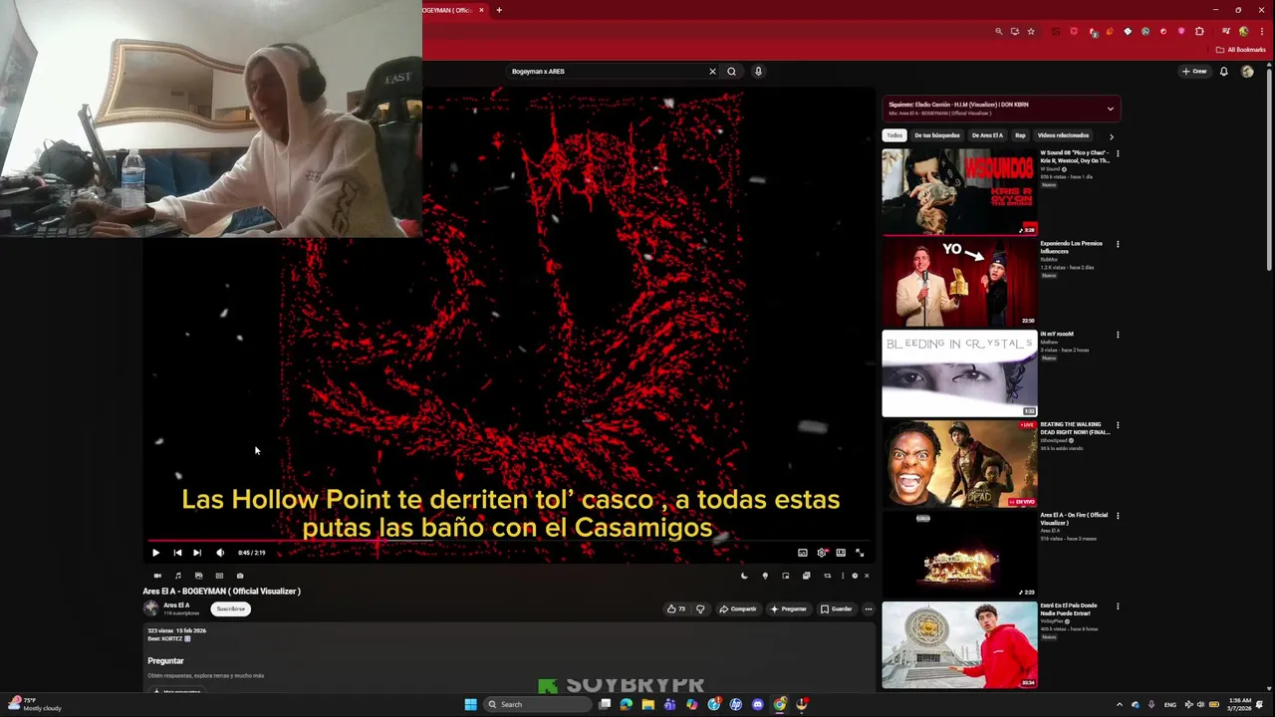
Task: Open Discord from taskbar
Action: (x=758, y=704)
